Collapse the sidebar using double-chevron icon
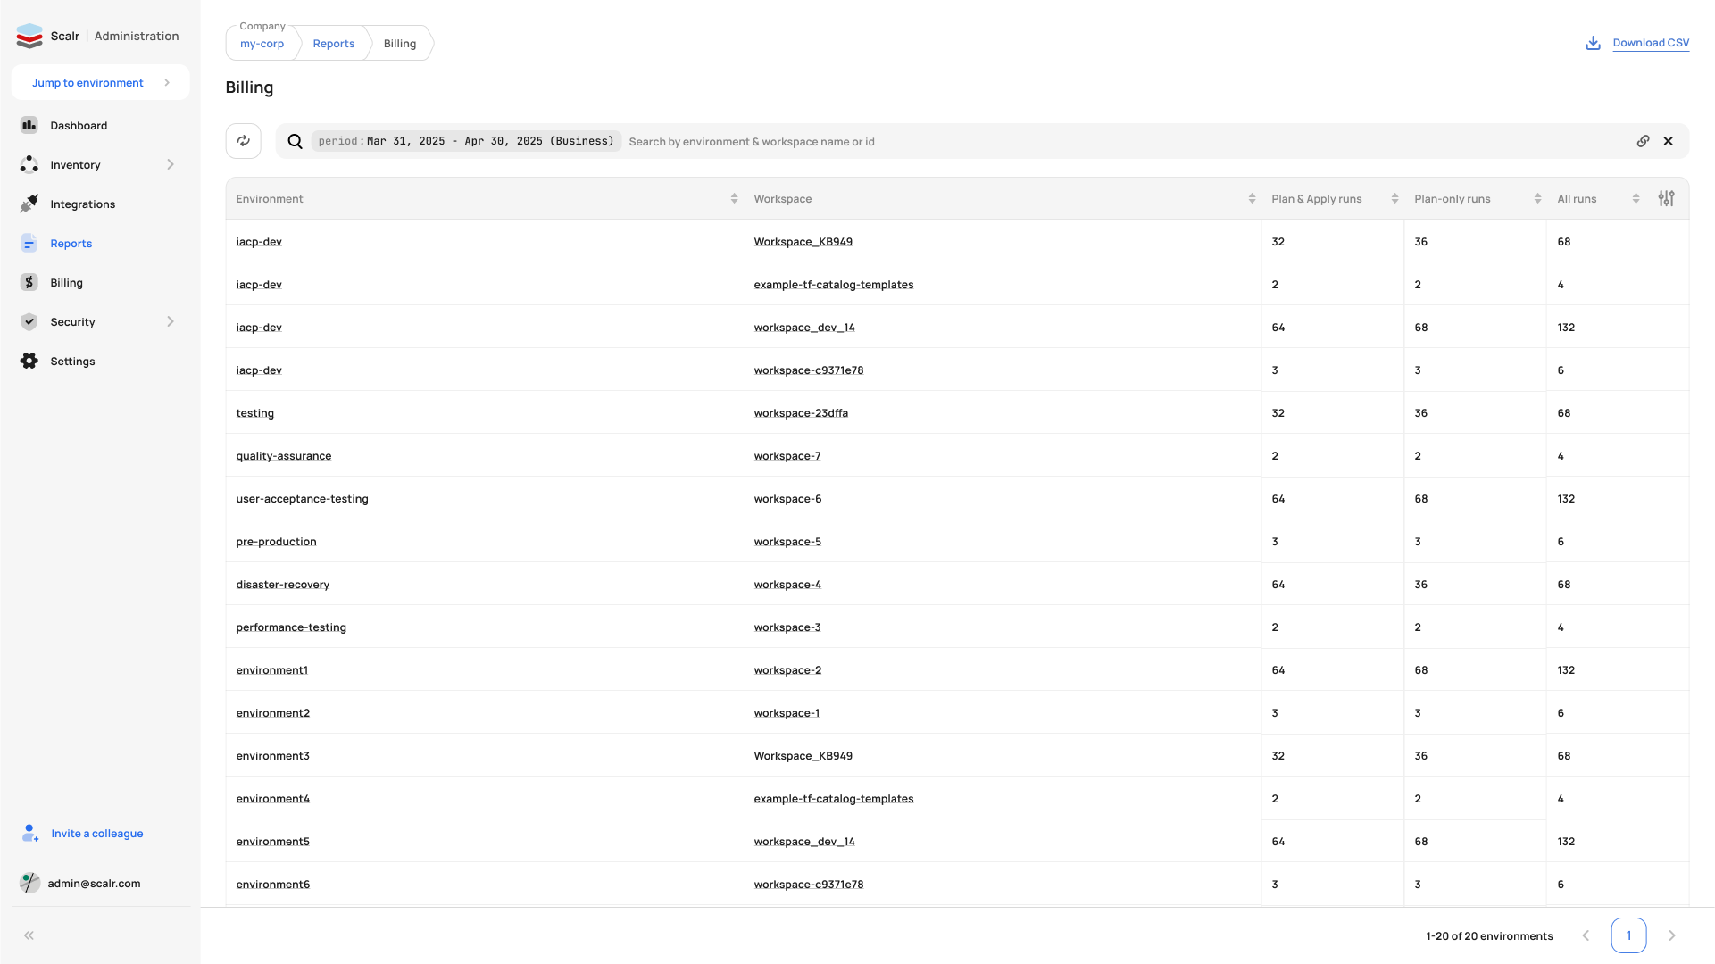1715x964 pixels. 29,935
